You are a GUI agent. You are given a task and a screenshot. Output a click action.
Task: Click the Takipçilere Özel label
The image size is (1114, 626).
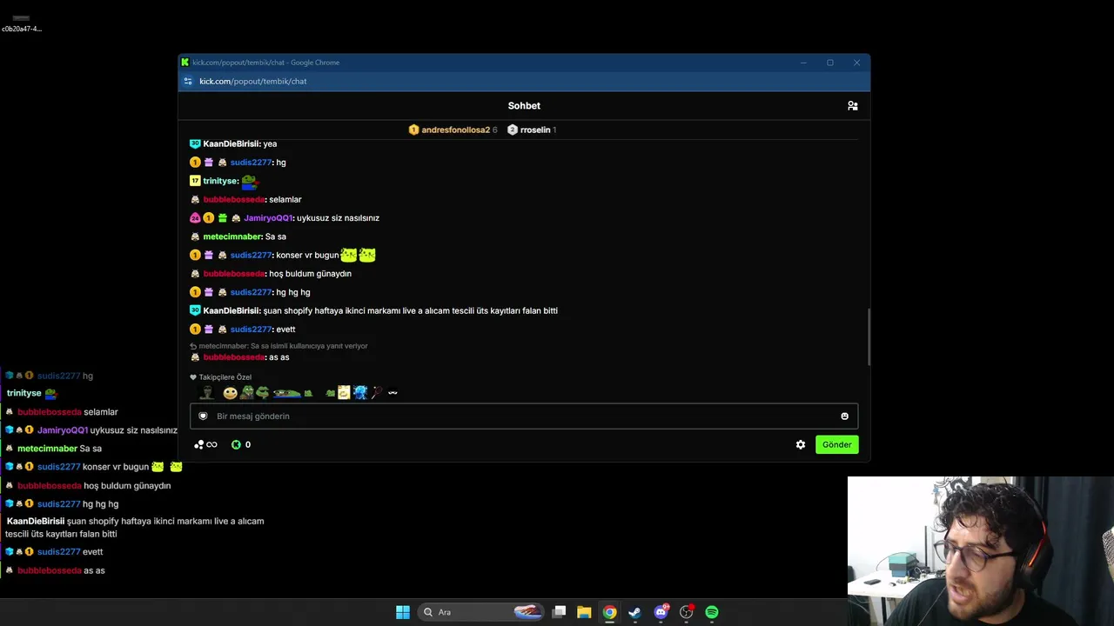225,377
